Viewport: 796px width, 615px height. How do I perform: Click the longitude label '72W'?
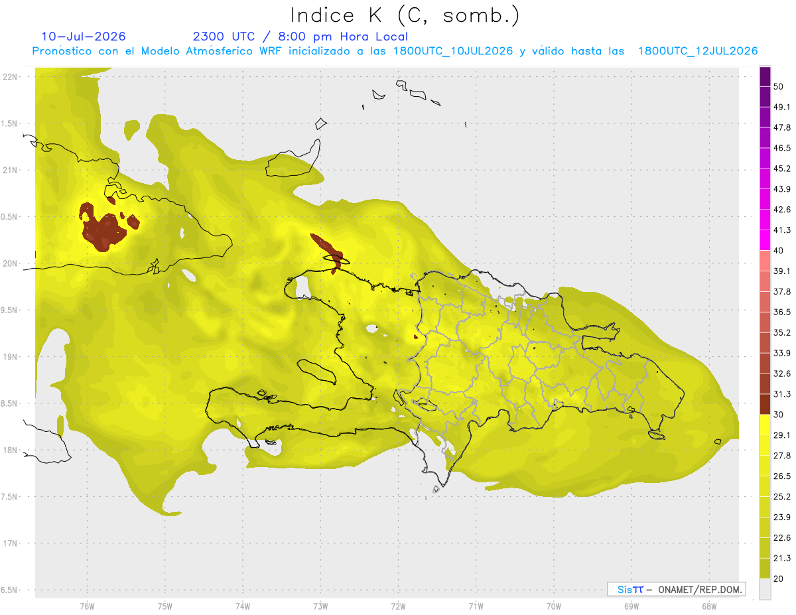398,606
